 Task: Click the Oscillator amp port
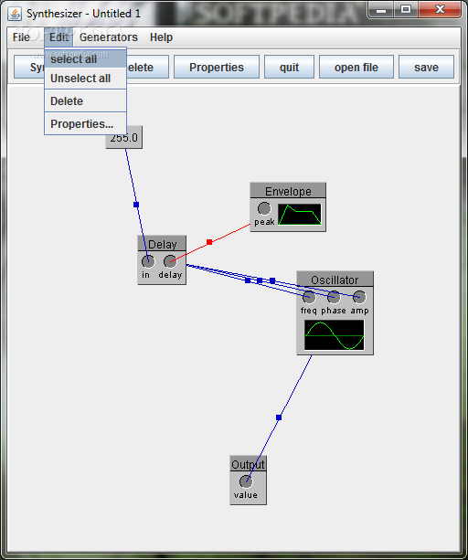click(359, 297)
